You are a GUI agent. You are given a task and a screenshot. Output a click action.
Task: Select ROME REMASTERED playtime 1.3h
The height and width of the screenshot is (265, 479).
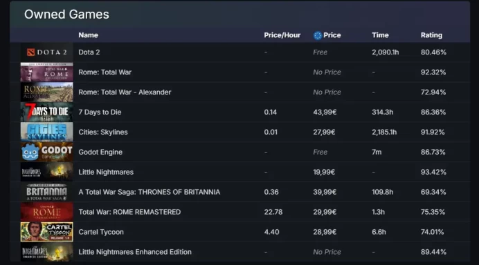point(378,212)
